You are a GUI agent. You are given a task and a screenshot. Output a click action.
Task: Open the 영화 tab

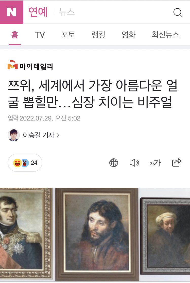point(129,35)
